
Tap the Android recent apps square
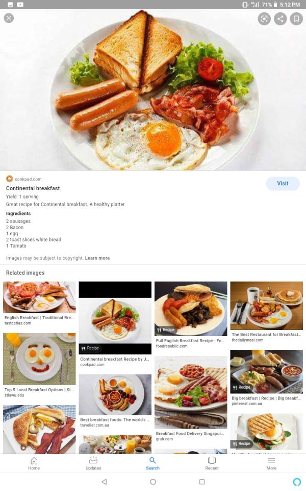click(202, 482)
